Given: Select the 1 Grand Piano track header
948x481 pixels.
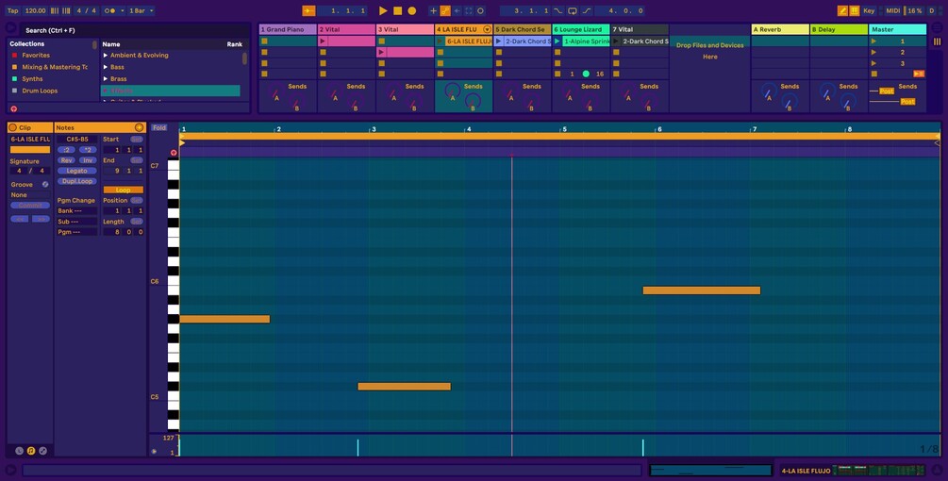Looking at the screenshot, I should (288, 29).
